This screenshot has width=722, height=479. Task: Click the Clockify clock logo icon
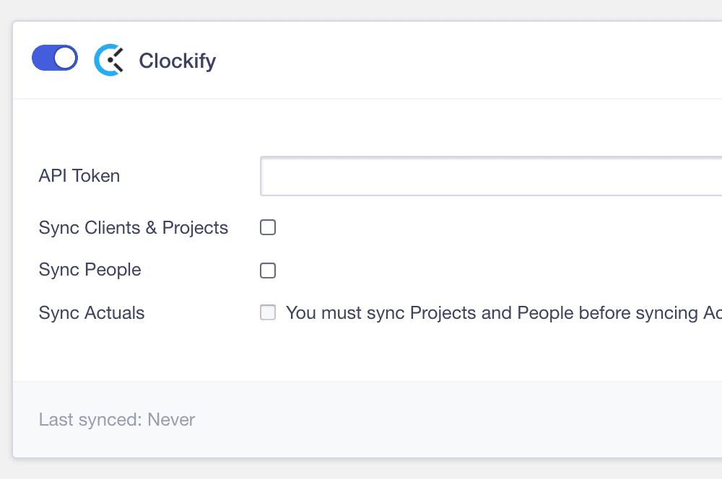click(109, 61)
